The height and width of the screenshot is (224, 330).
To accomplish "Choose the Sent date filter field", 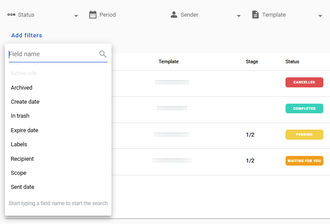I will click(22, 187).
